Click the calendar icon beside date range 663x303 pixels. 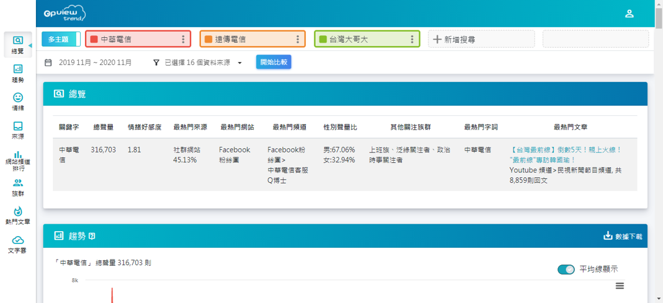(48, 63)
